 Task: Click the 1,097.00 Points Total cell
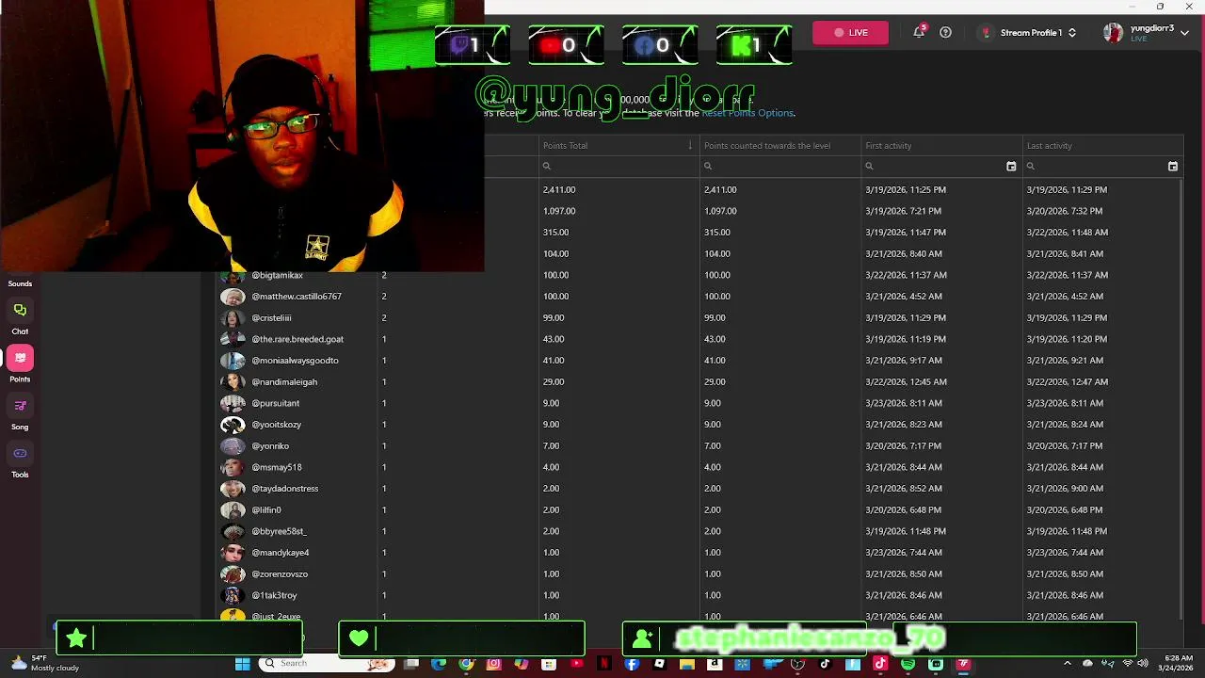pyautogui.click(x=559, y=211)
